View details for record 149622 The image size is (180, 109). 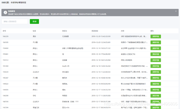click(156, 84)
